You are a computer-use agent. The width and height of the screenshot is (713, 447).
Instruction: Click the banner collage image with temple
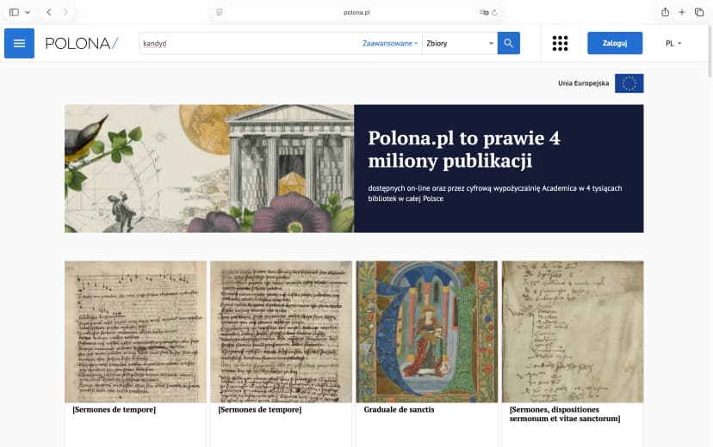tap(209, 168)
